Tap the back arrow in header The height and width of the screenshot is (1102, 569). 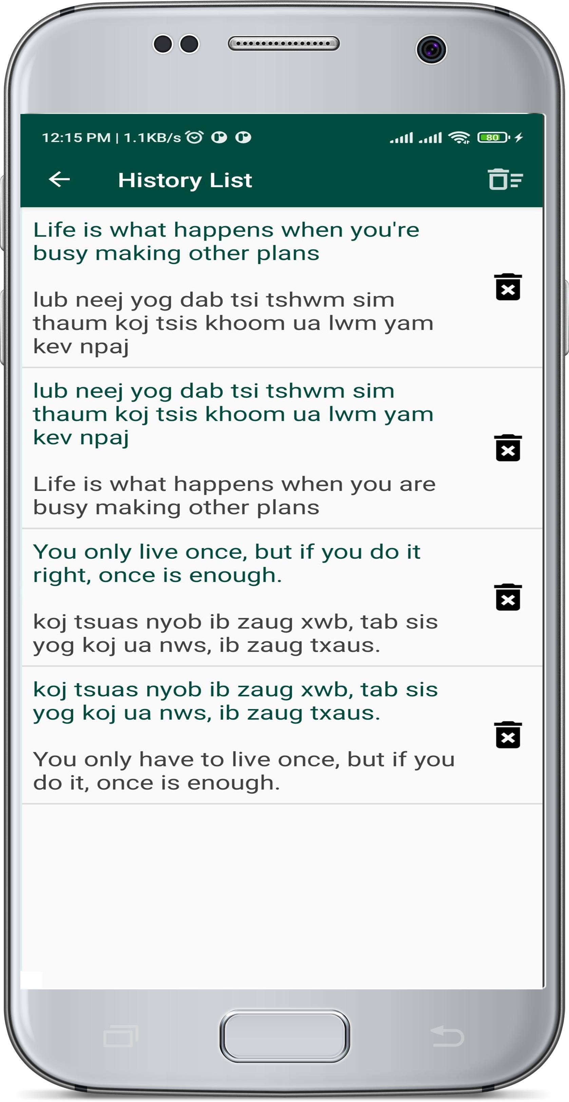pyautogui.click(x=59, y=179)
